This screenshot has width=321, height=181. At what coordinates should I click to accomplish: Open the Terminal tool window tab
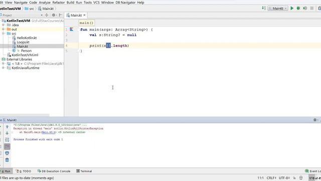[84, 171]
